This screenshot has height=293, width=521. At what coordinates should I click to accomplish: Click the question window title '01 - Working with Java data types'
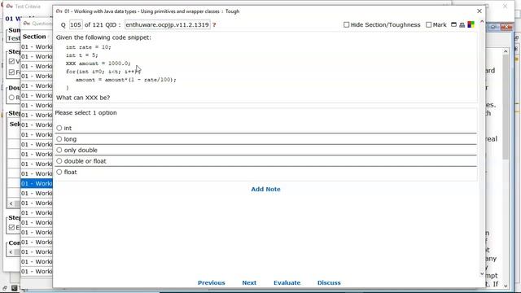tap(101, 11)
